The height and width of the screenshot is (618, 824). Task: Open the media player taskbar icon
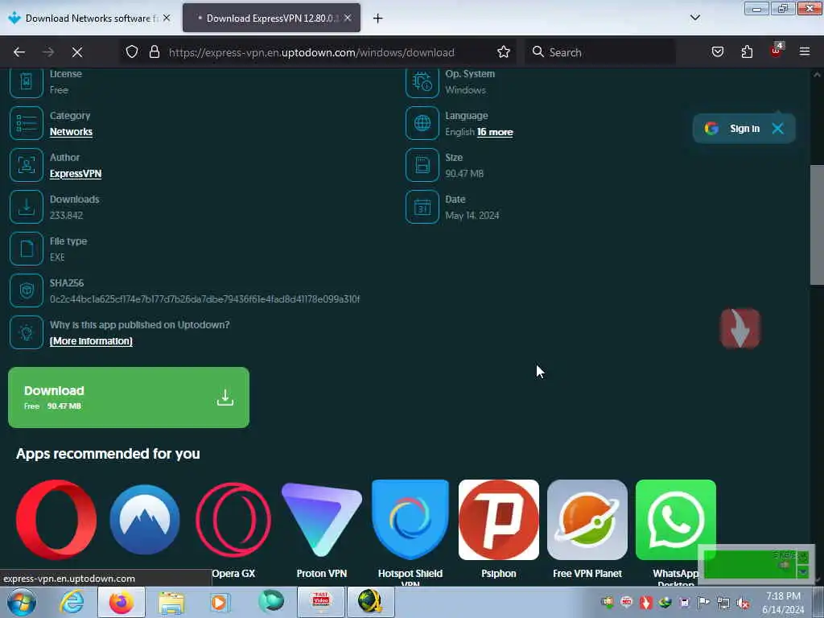pyautogui.click(x=220, y=602)
